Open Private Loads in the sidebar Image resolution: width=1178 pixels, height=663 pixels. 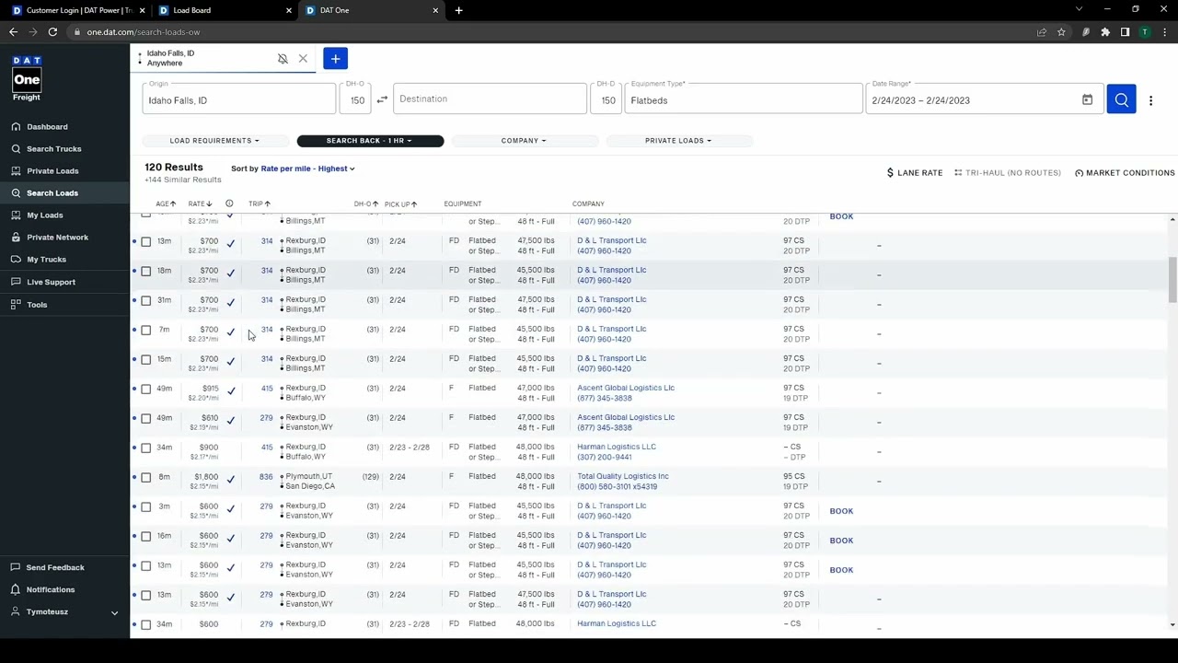pyautogui.click(x=52, y=170)
